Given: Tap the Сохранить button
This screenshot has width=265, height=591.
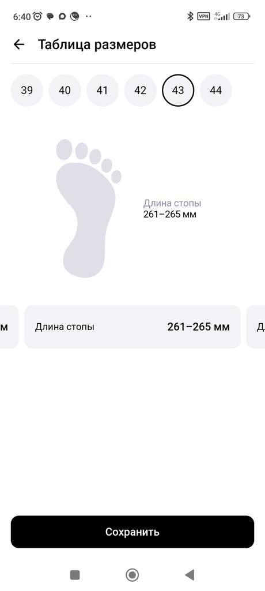Looking at the screenshot, I should (x=132, y=532).
